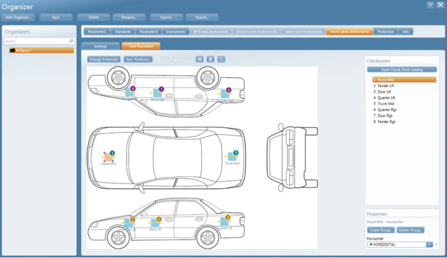Open the help question mark icon
Screen dimensions: 447x258
coord(429,5)
